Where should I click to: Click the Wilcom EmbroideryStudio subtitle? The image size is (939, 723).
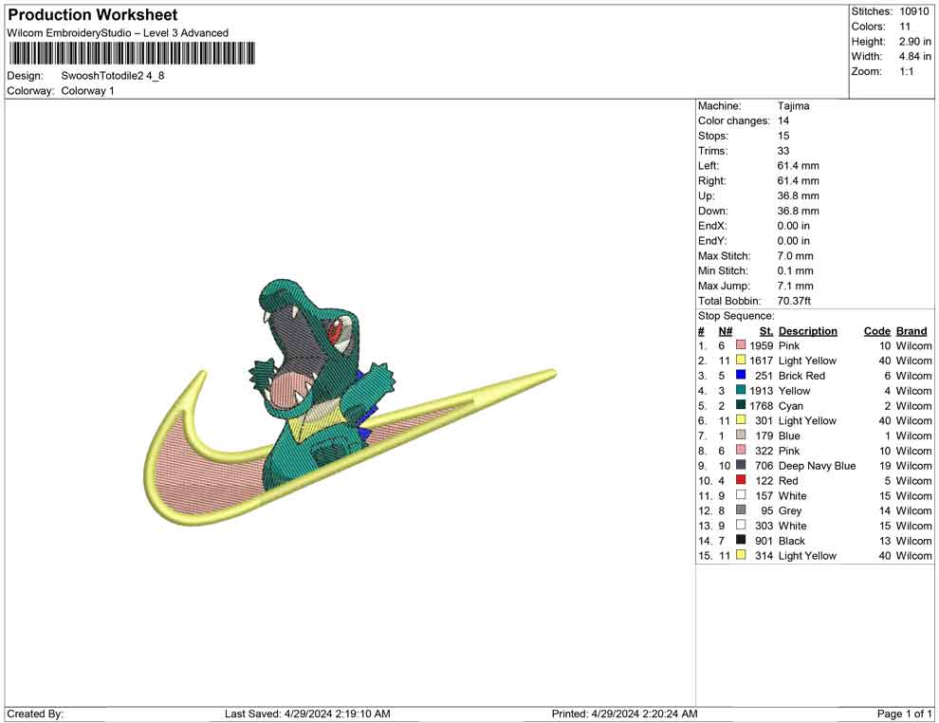pyautogui.click(x=118, y=33)
